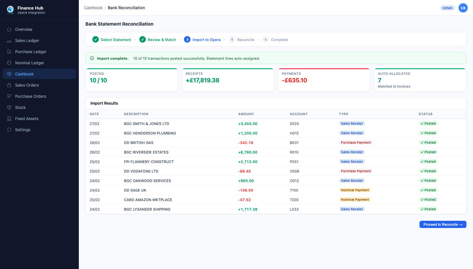The image size is (473, 269).
Task: Select the BGC RIVERSIDE ESTATES transaction row
Action: pos(146,152)
